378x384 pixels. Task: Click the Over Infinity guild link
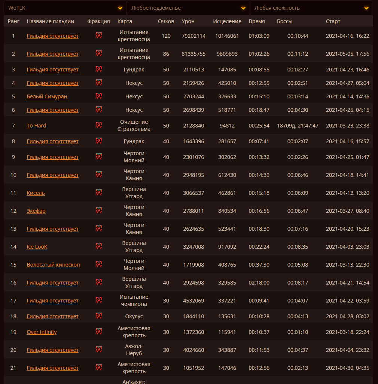[x=42, y=332]
